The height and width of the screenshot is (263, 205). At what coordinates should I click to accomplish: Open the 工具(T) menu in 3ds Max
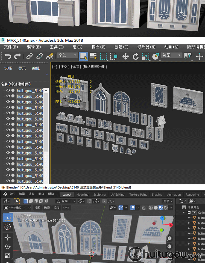[x=57, y=47]
